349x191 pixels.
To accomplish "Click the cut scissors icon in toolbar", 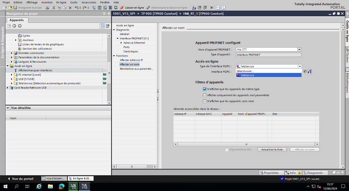I will (x=54, y=8).
